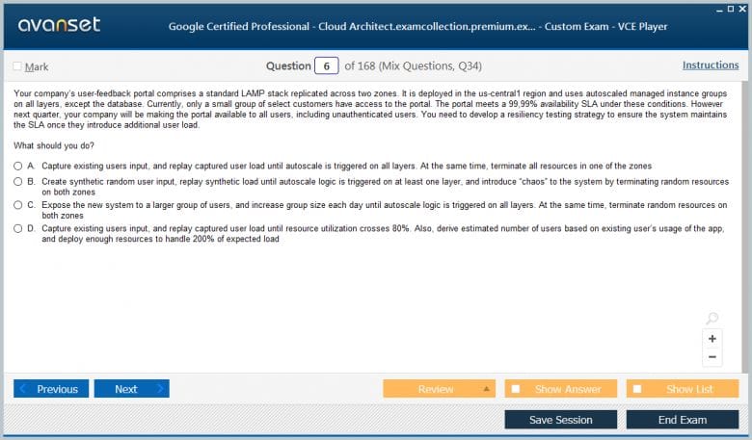The width and height of the screenshot is (752, 440).
Task: Click the magnifier zoom reset icon
Action: (712, 319)
